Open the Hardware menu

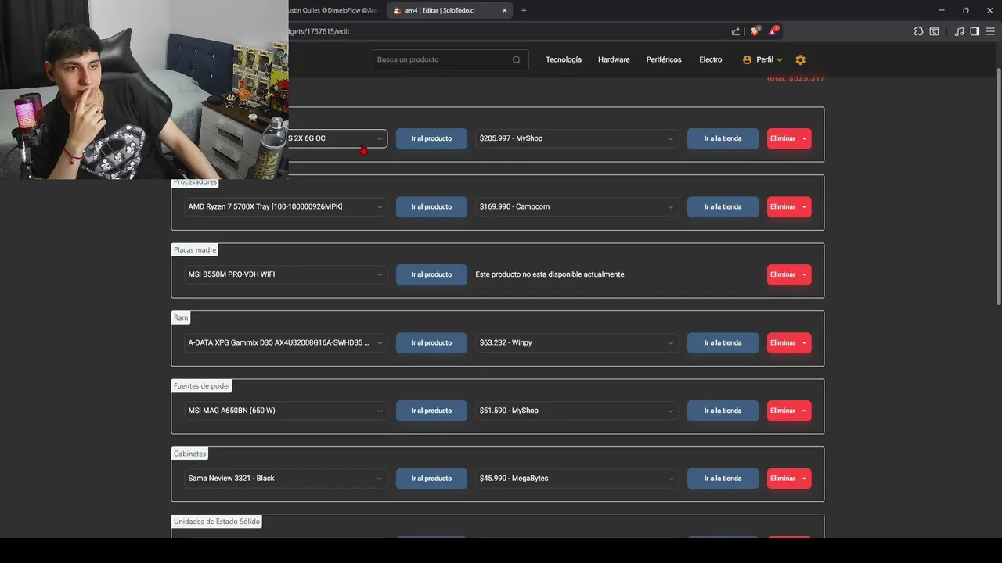pyautogui.click(x=614, y=59)
